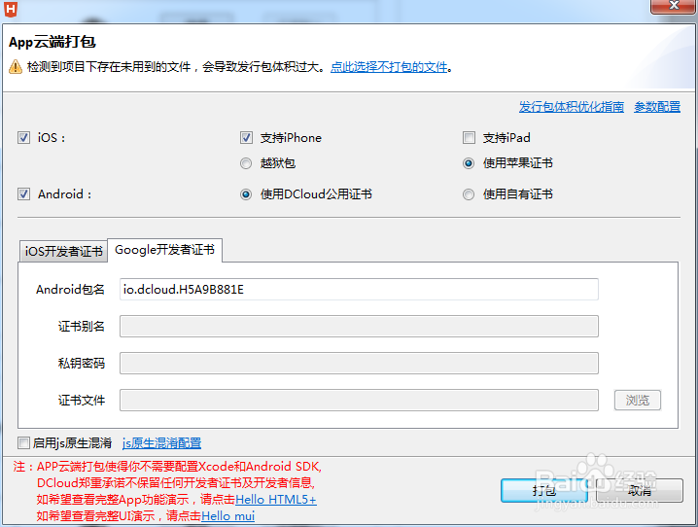Image resolution: width=698 pixels, height=527 pixels.
Task: Click the Android包名 input field
Action: 359,290
